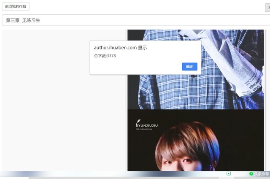This screenshot has width=270, height=179.
Task: Click the 返回我的作品 button
Action: (x=16, y=7)
